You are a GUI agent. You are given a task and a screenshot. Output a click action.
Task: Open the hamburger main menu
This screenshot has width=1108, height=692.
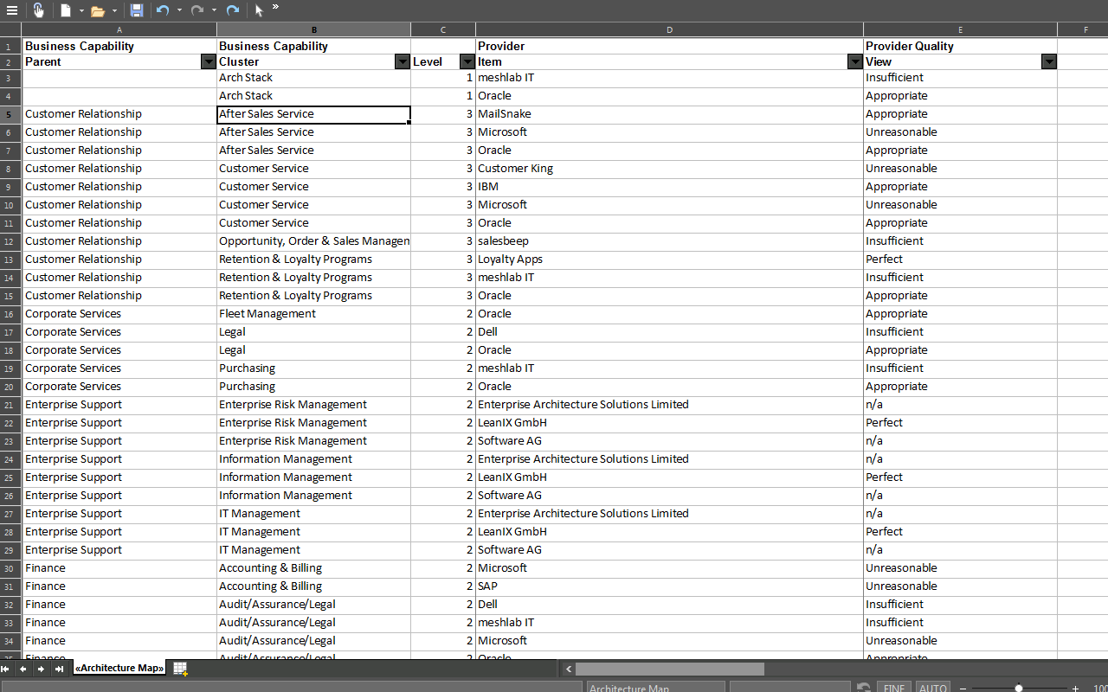tap(12, 10)
